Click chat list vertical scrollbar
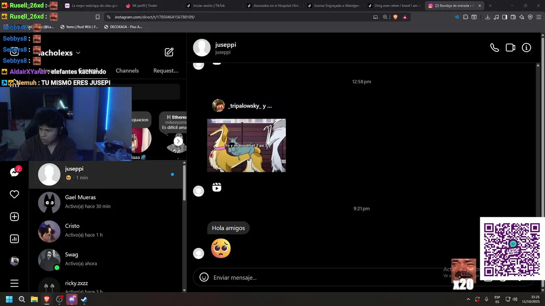545x306 pixels. [x=184, y=183]
